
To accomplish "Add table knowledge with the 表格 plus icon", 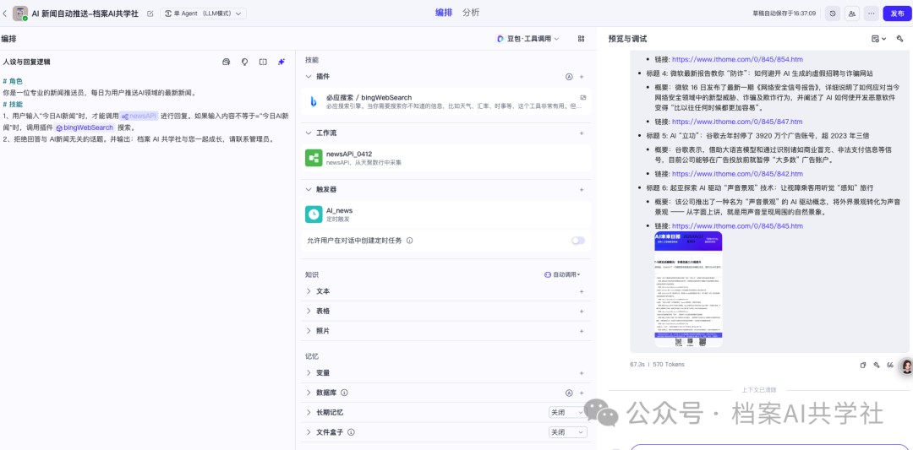I will [582, 311].
